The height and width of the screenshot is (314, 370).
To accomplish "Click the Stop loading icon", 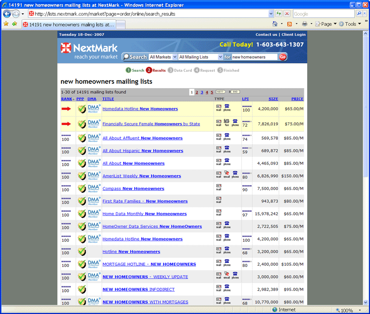I will tap(287, 14).
